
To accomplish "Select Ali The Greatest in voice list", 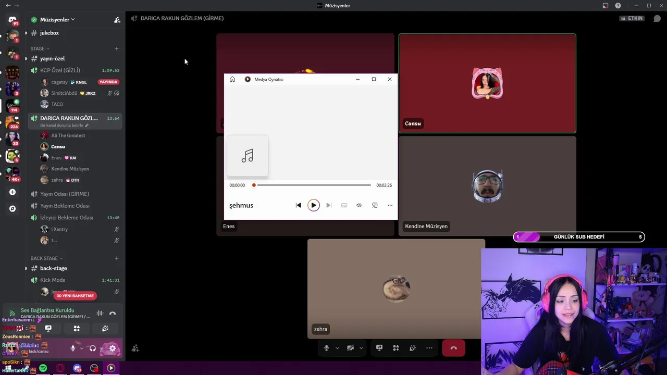I will 68,135.
